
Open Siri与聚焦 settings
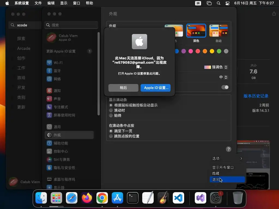point(69,159)
